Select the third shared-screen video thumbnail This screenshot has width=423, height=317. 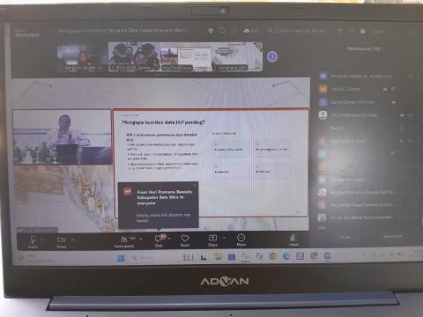(x=186, y=56)
